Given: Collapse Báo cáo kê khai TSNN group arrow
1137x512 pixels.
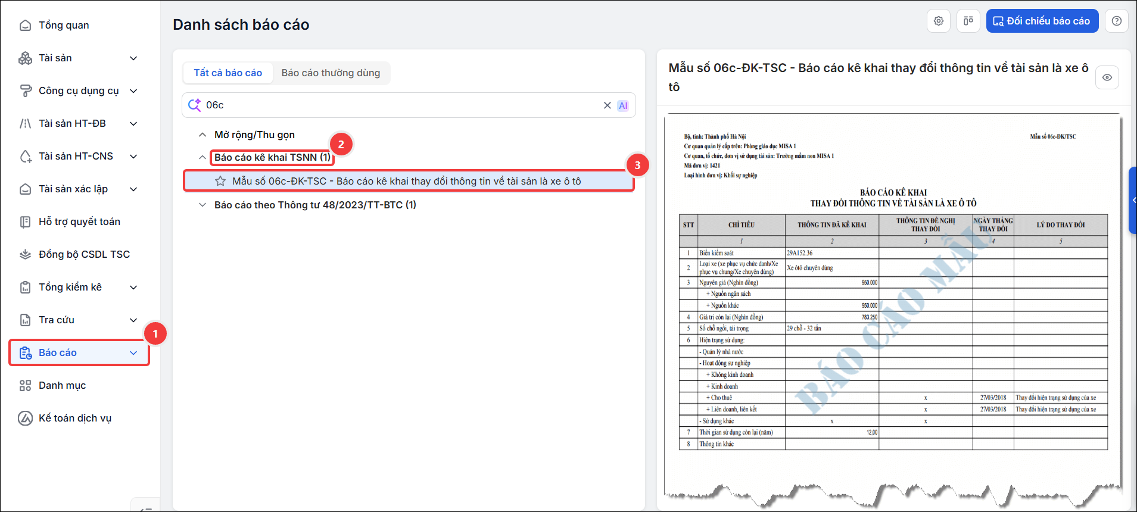Looking at the screenshot, I should (203, 157).
